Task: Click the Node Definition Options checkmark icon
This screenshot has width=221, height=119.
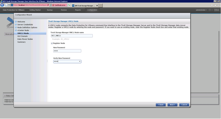Action: [x=16, y=27]
